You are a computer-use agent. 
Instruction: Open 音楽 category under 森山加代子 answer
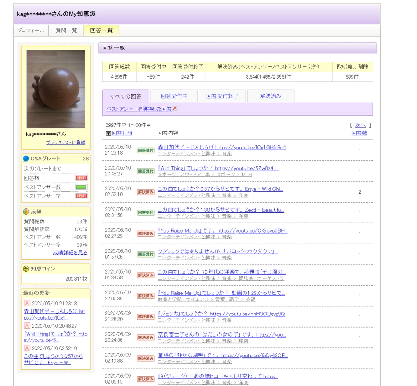click(227, 154)
